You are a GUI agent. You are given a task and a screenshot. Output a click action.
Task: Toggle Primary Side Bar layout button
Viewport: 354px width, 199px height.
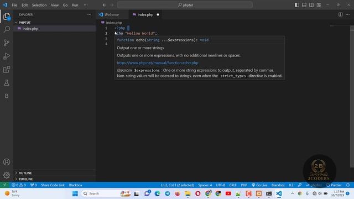(297, 5)
